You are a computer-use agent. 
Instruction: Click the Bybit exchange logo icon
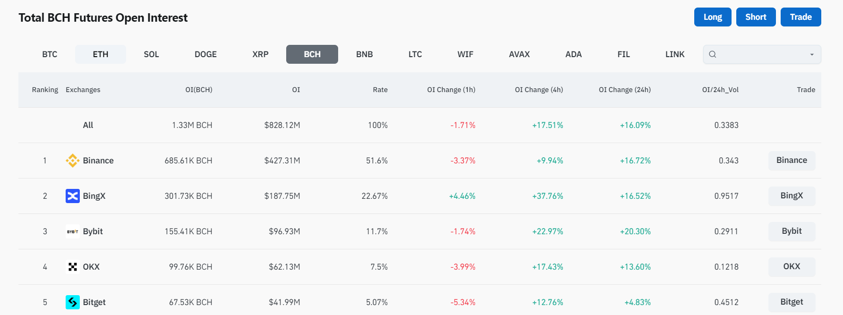click(73, 231)
